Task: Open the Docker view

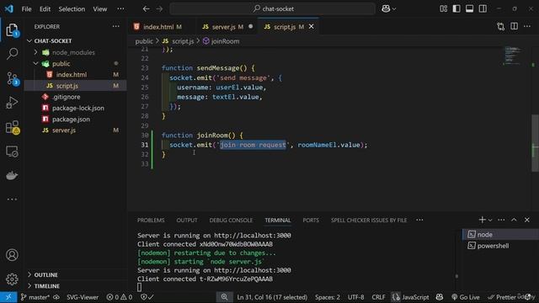Action: click(x=12, y=176)
